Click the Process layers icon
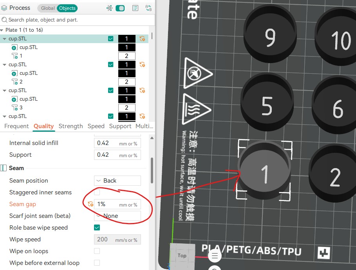The height and width of the screenshot is (270, 356). pyautogui.click(x=4, y=8)
